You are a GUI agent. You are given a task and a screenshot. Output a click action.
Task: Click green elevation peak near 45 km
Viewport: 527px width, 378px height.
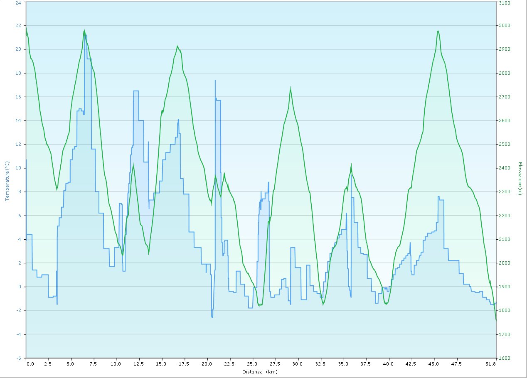(438, 31)
